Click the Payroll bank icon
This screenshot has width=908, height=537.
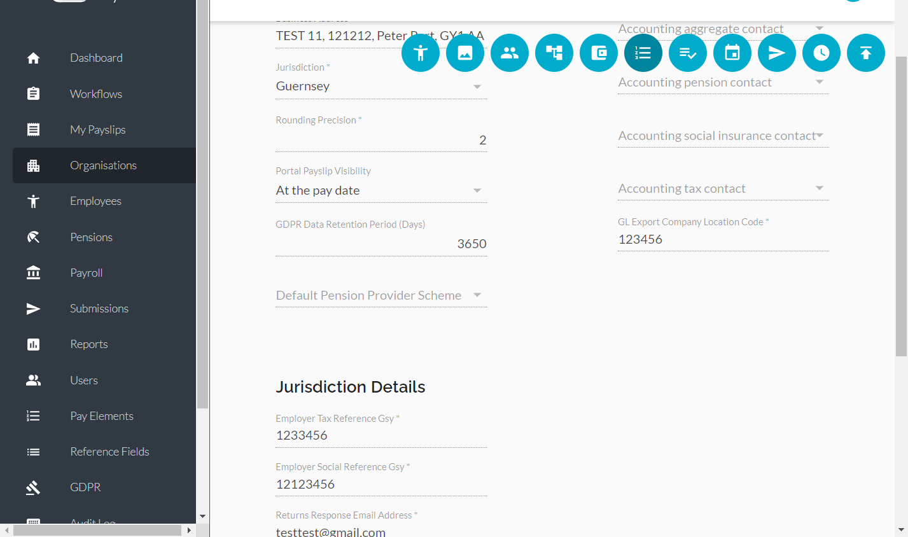click(34, 272)
